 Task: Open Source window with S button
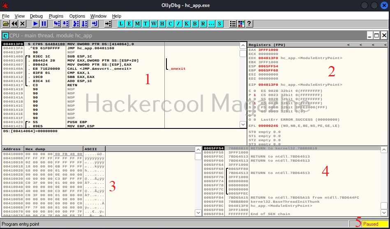tap(219, 24)
